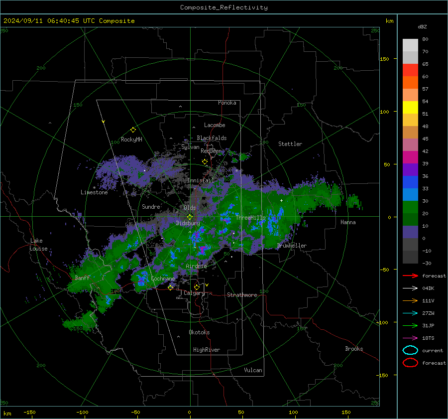Select the 39 dBZ magenta swatch

pyautogui.click(x=410, y=157)
